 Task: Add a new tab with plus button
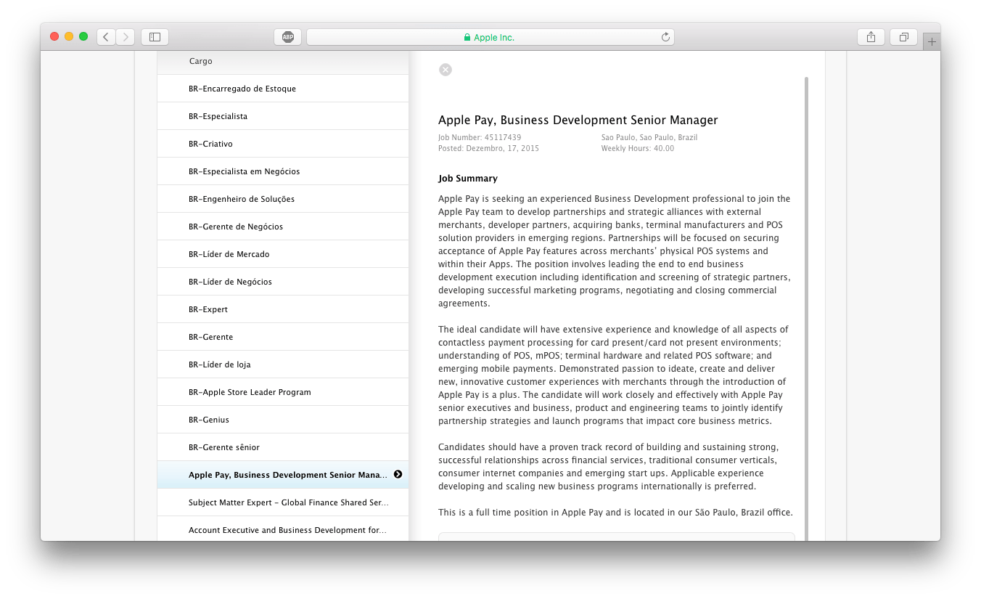pyautogui.click(x=932, y=42)
